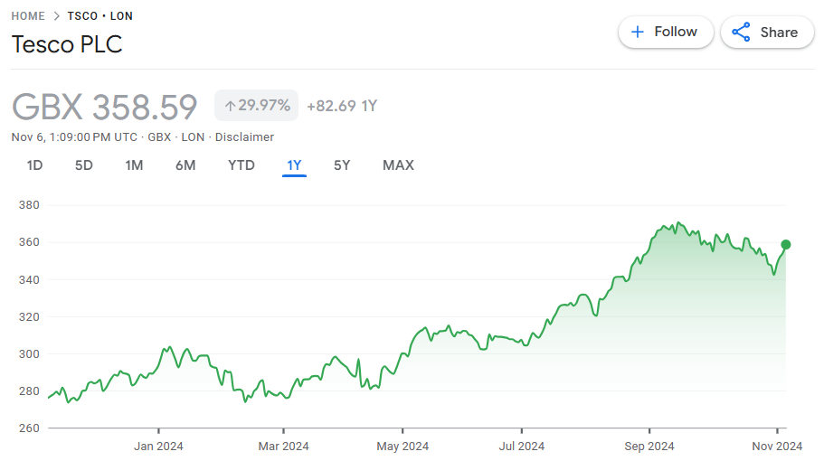The width and height of the screenshot is (824, 461).
Task: Open the Disclaimer link
Action: [x=244, y=137]
